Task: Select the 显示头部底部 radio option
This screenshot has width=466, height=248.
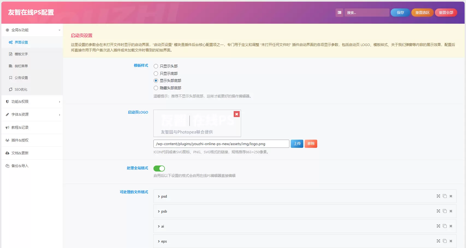Action: point(156,81)
